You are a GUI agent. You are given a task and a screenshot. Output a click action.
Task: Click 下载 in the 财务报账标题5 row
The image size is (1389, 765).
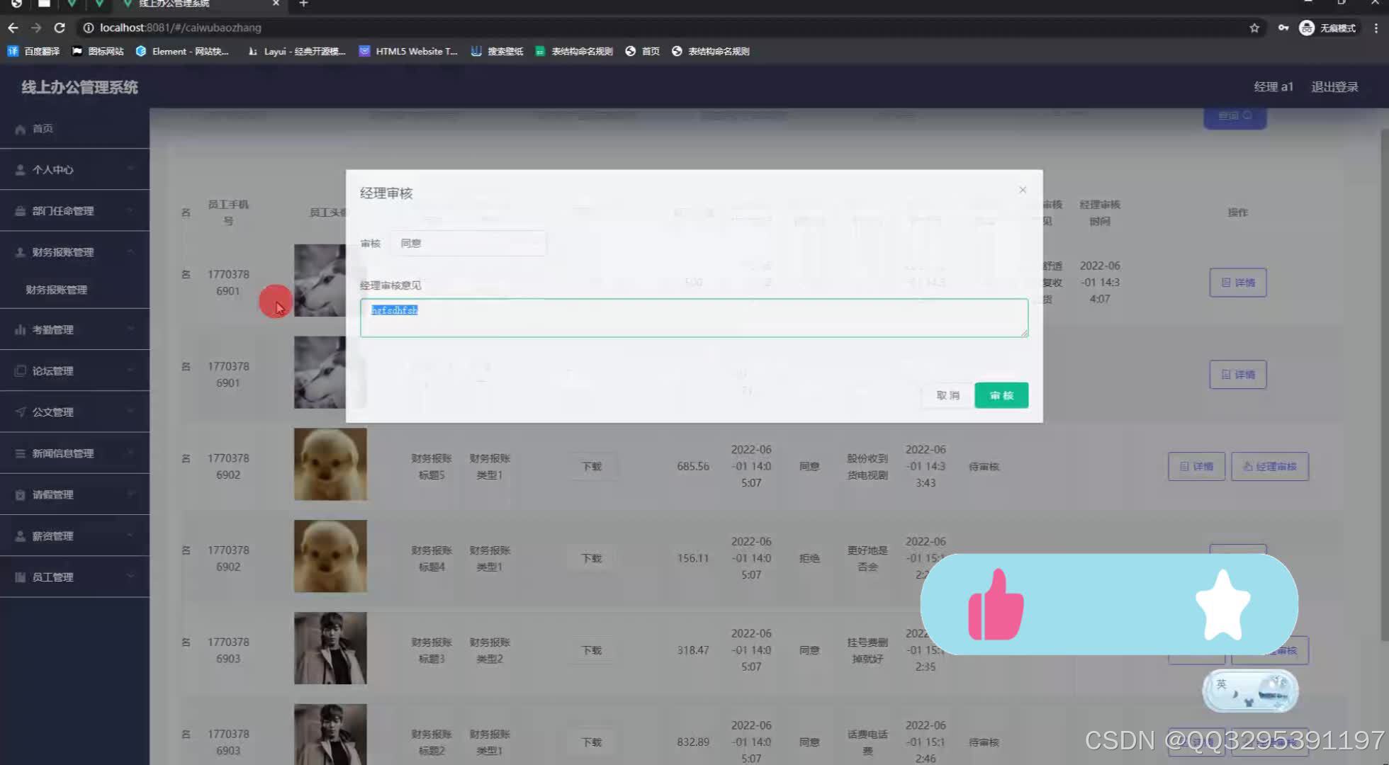pyautogui.click(x=592, y=466)
